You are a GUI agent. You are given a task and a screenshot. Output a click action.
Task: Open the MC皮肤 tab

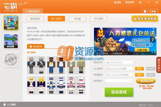click(98, 19)
